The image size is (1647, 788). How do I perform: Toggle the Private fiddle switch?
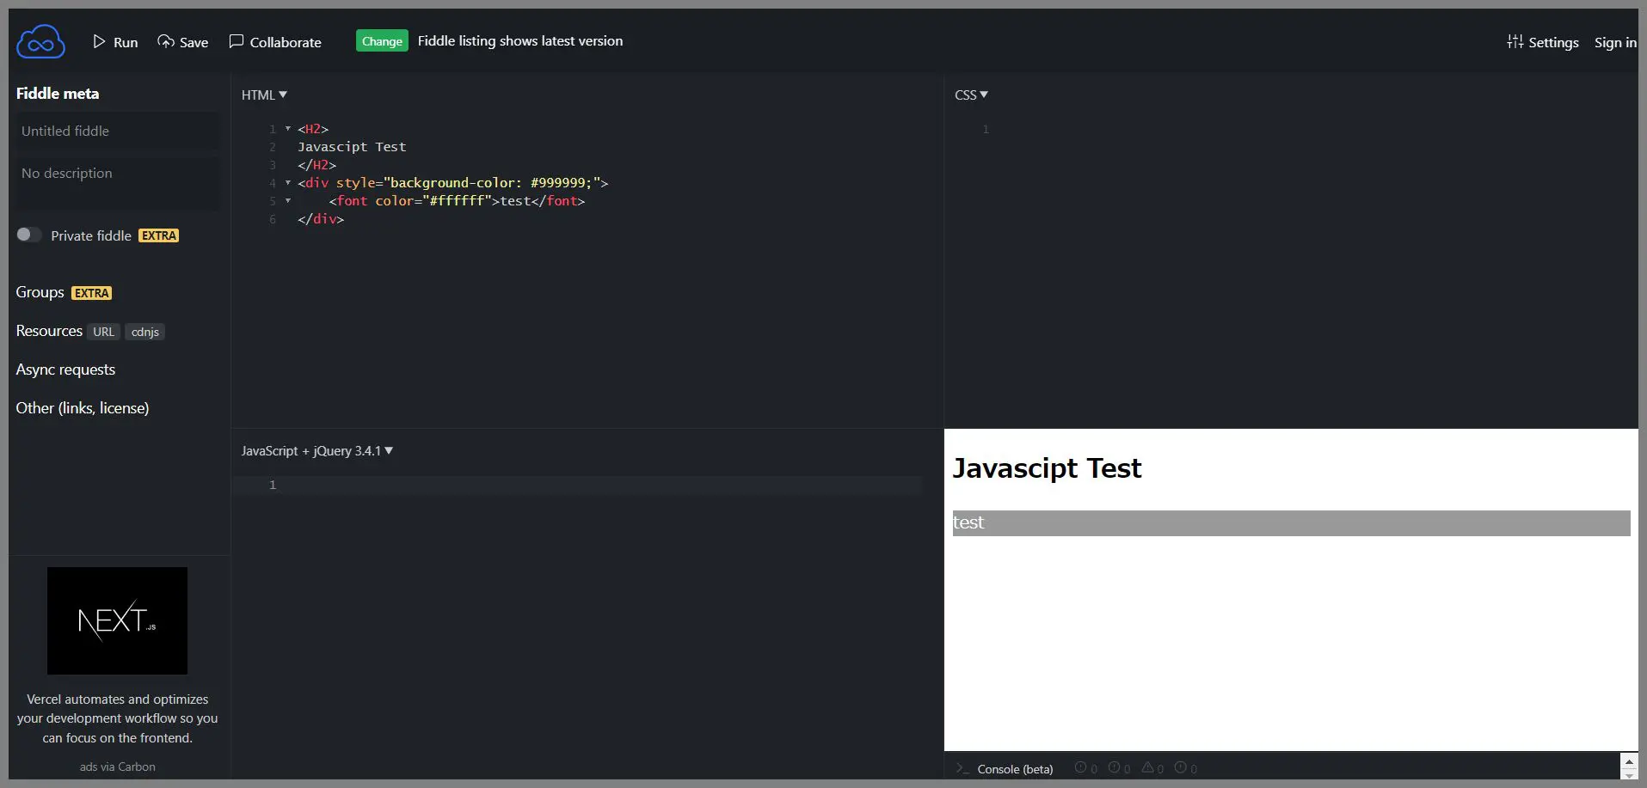coord(28,235)
